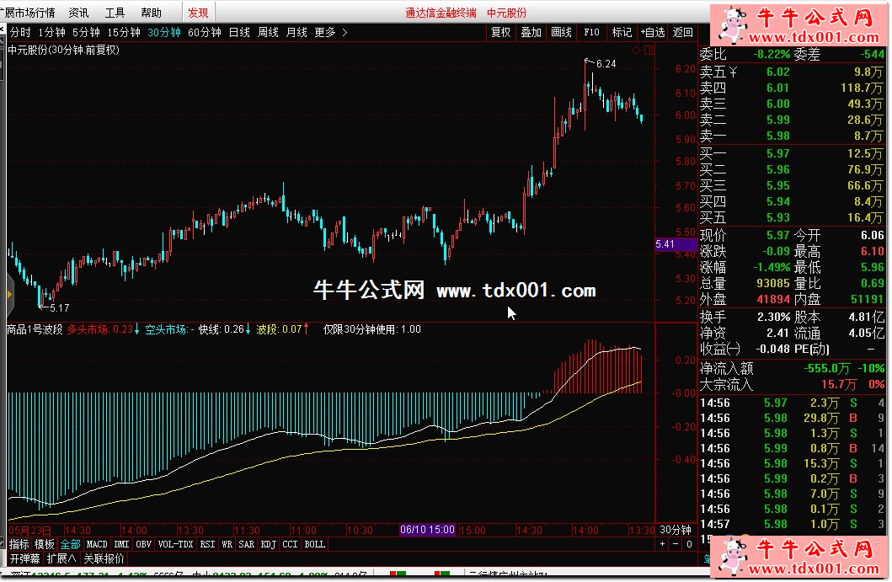Click the purple 5.41 price marker
Image resolution: width=892 pixels, height=582 pixels.
click(x=676, y=244)
